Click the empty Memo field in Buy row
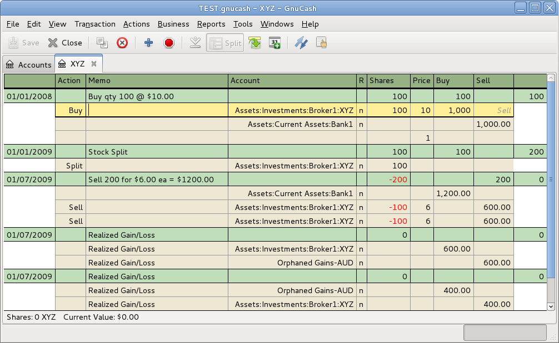This screenshot has width=559, height=343. coord(157,110)
